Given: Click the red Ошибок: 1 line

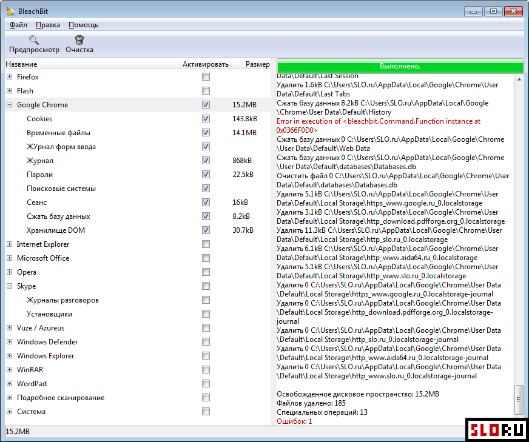Looking at the screenshot, I should click(294, 421).
